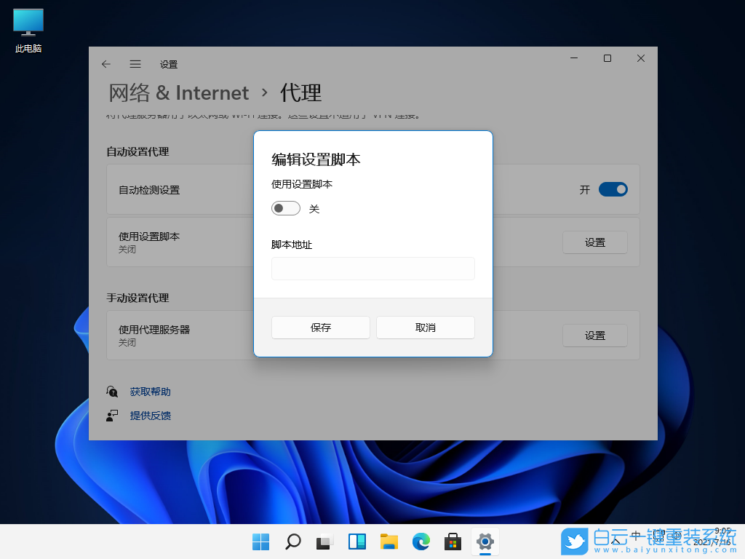
Task: Open the Settings navigation menu
Action: pyautogui.click(x=135, y=64)
